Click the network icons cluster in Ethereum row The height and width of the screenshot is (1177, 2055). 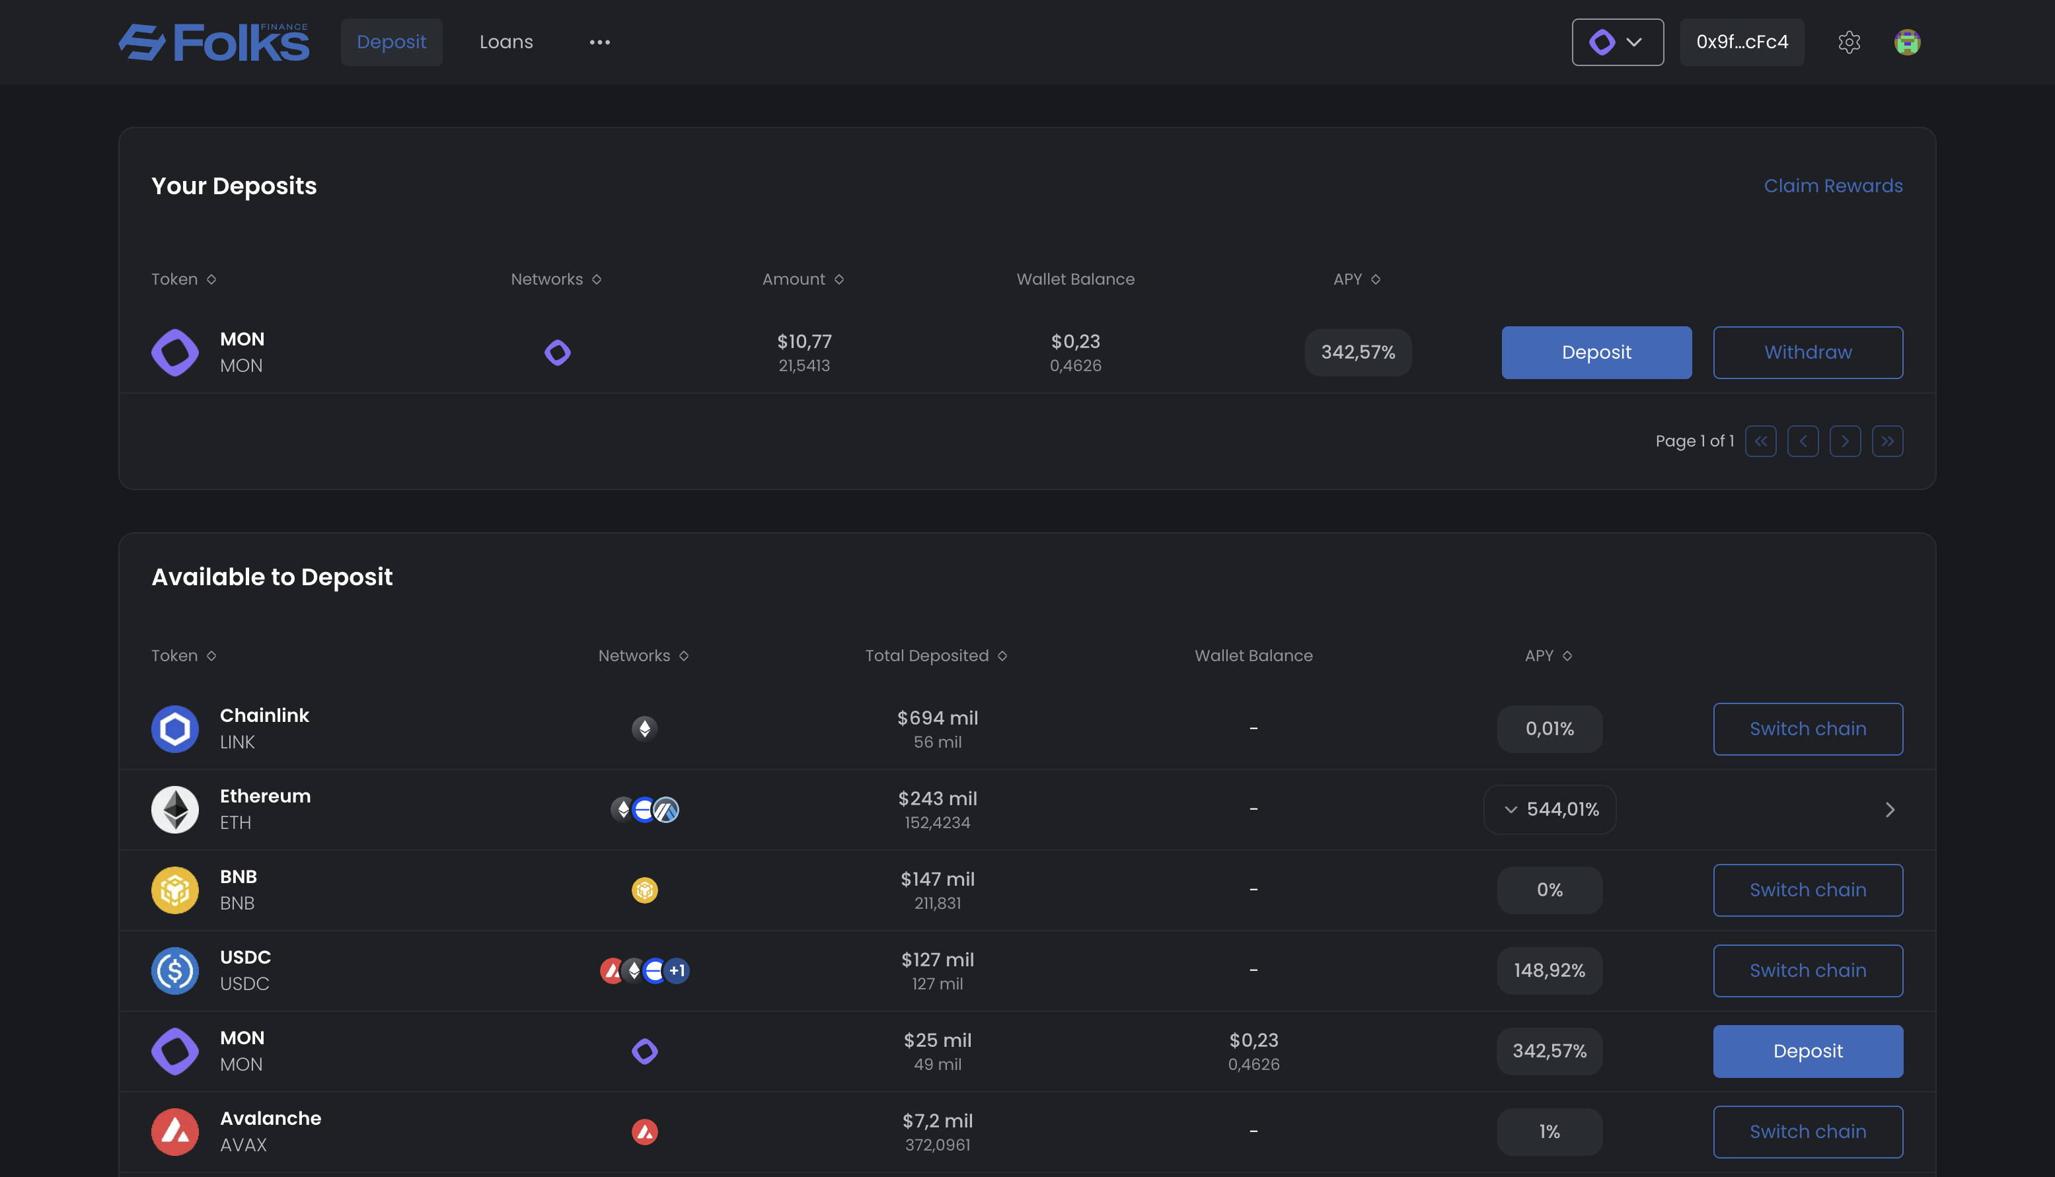click(x=644, y=809)
